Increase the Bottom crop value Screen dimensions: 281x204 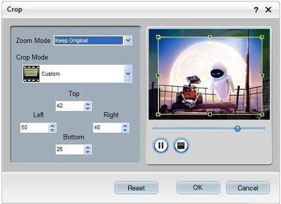(x=88, y=147)
